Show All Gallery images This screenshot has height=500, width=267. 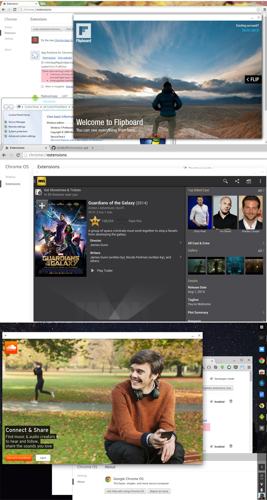click(x=261, y=251)
